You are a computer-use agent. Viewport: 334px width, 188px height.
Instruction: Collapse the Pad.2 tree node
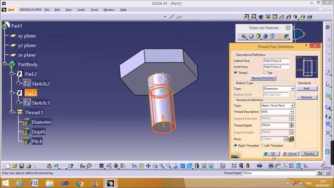point(11,74)
